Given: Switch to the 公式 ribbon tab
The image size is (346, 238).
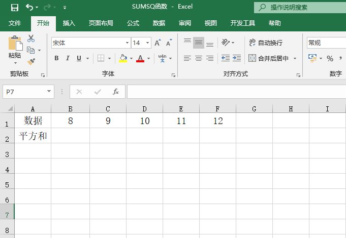Looking at the screenshot, I should coord(133,23).
